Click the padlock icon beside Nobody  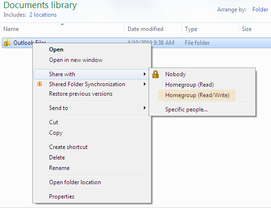click(155, 74)
